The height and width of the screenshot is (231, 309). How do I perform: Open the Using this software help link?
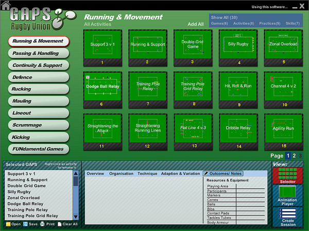(x=270, y=7)
